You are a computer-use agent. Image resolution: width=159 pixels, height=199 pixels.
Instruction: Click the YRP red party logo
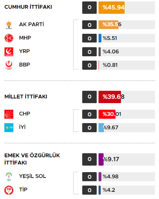[9, 52]
